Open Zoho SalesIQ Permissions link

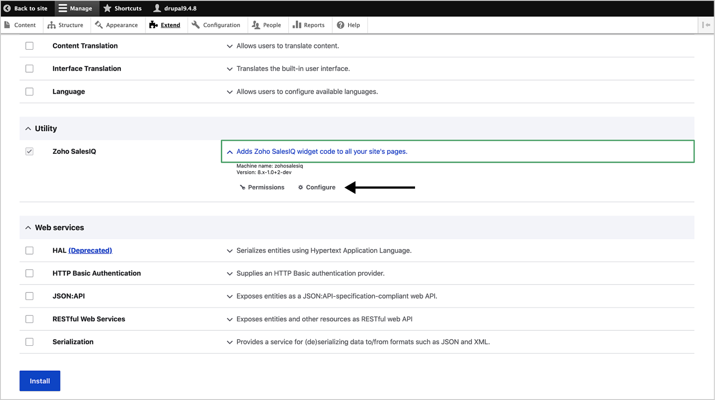[x=266, y=187]
